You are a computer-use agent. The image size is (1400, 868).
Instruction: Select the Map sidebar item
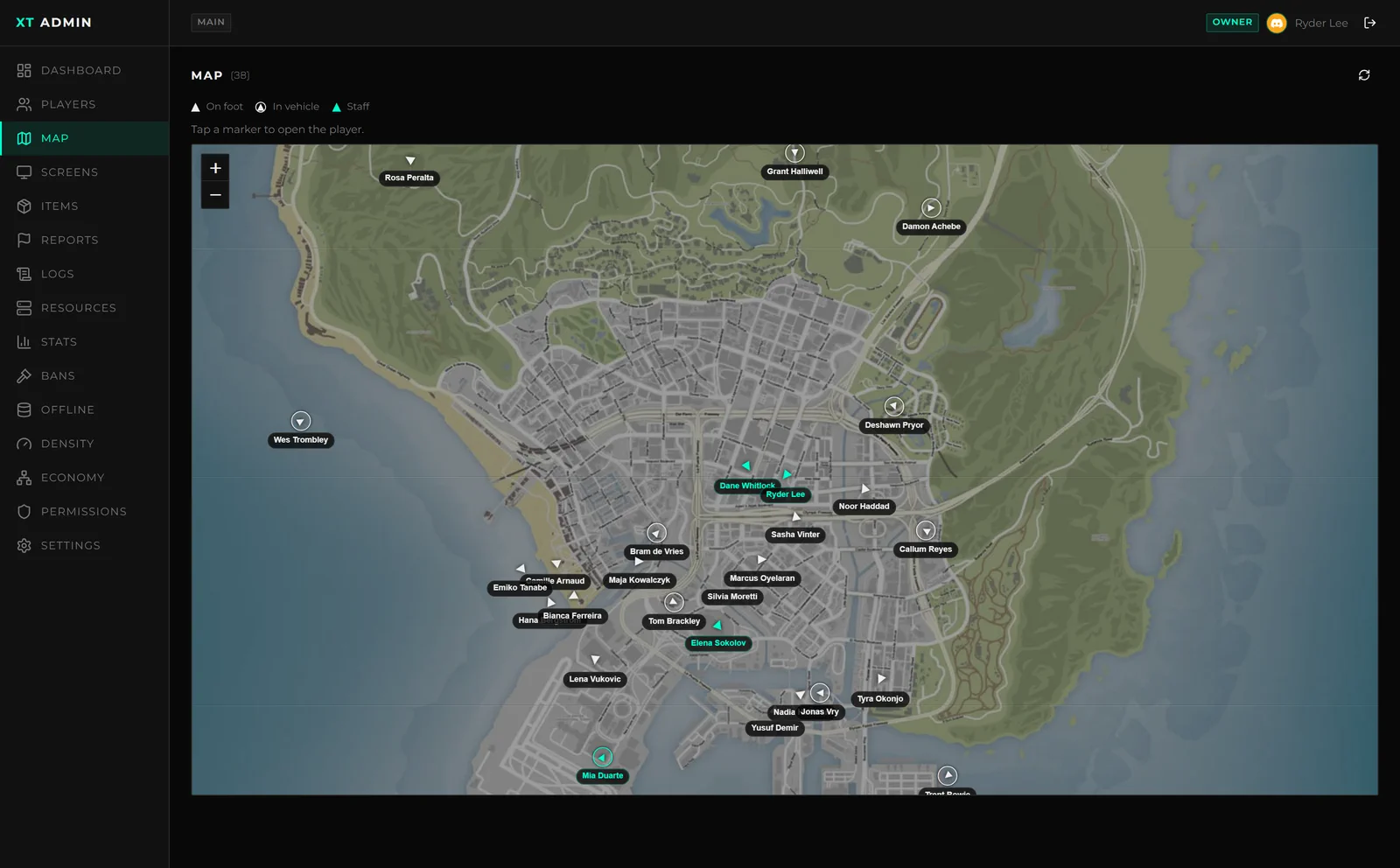(84, 138)
